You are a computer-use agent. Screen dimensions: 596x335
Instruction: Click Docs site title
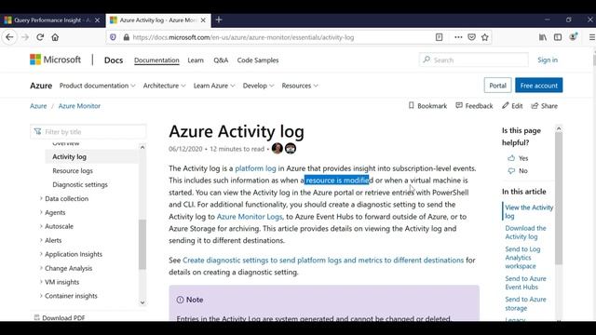pyautogui.click(x=114, y=60)
